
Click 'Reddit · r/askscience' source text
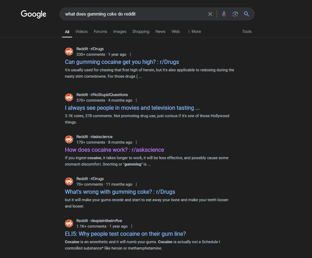[94, 137]
